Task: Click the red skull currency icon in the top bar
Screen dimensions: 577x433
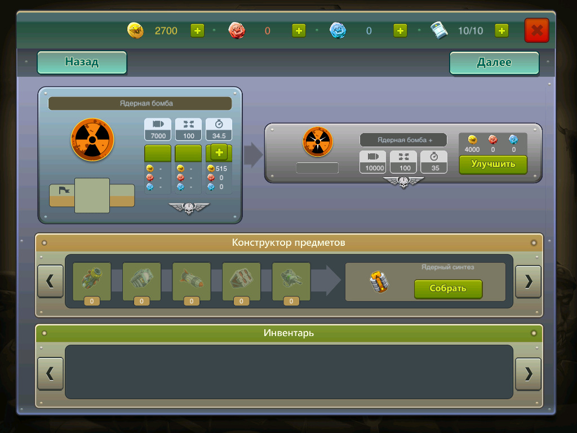Action: click(x=237, y=30)
